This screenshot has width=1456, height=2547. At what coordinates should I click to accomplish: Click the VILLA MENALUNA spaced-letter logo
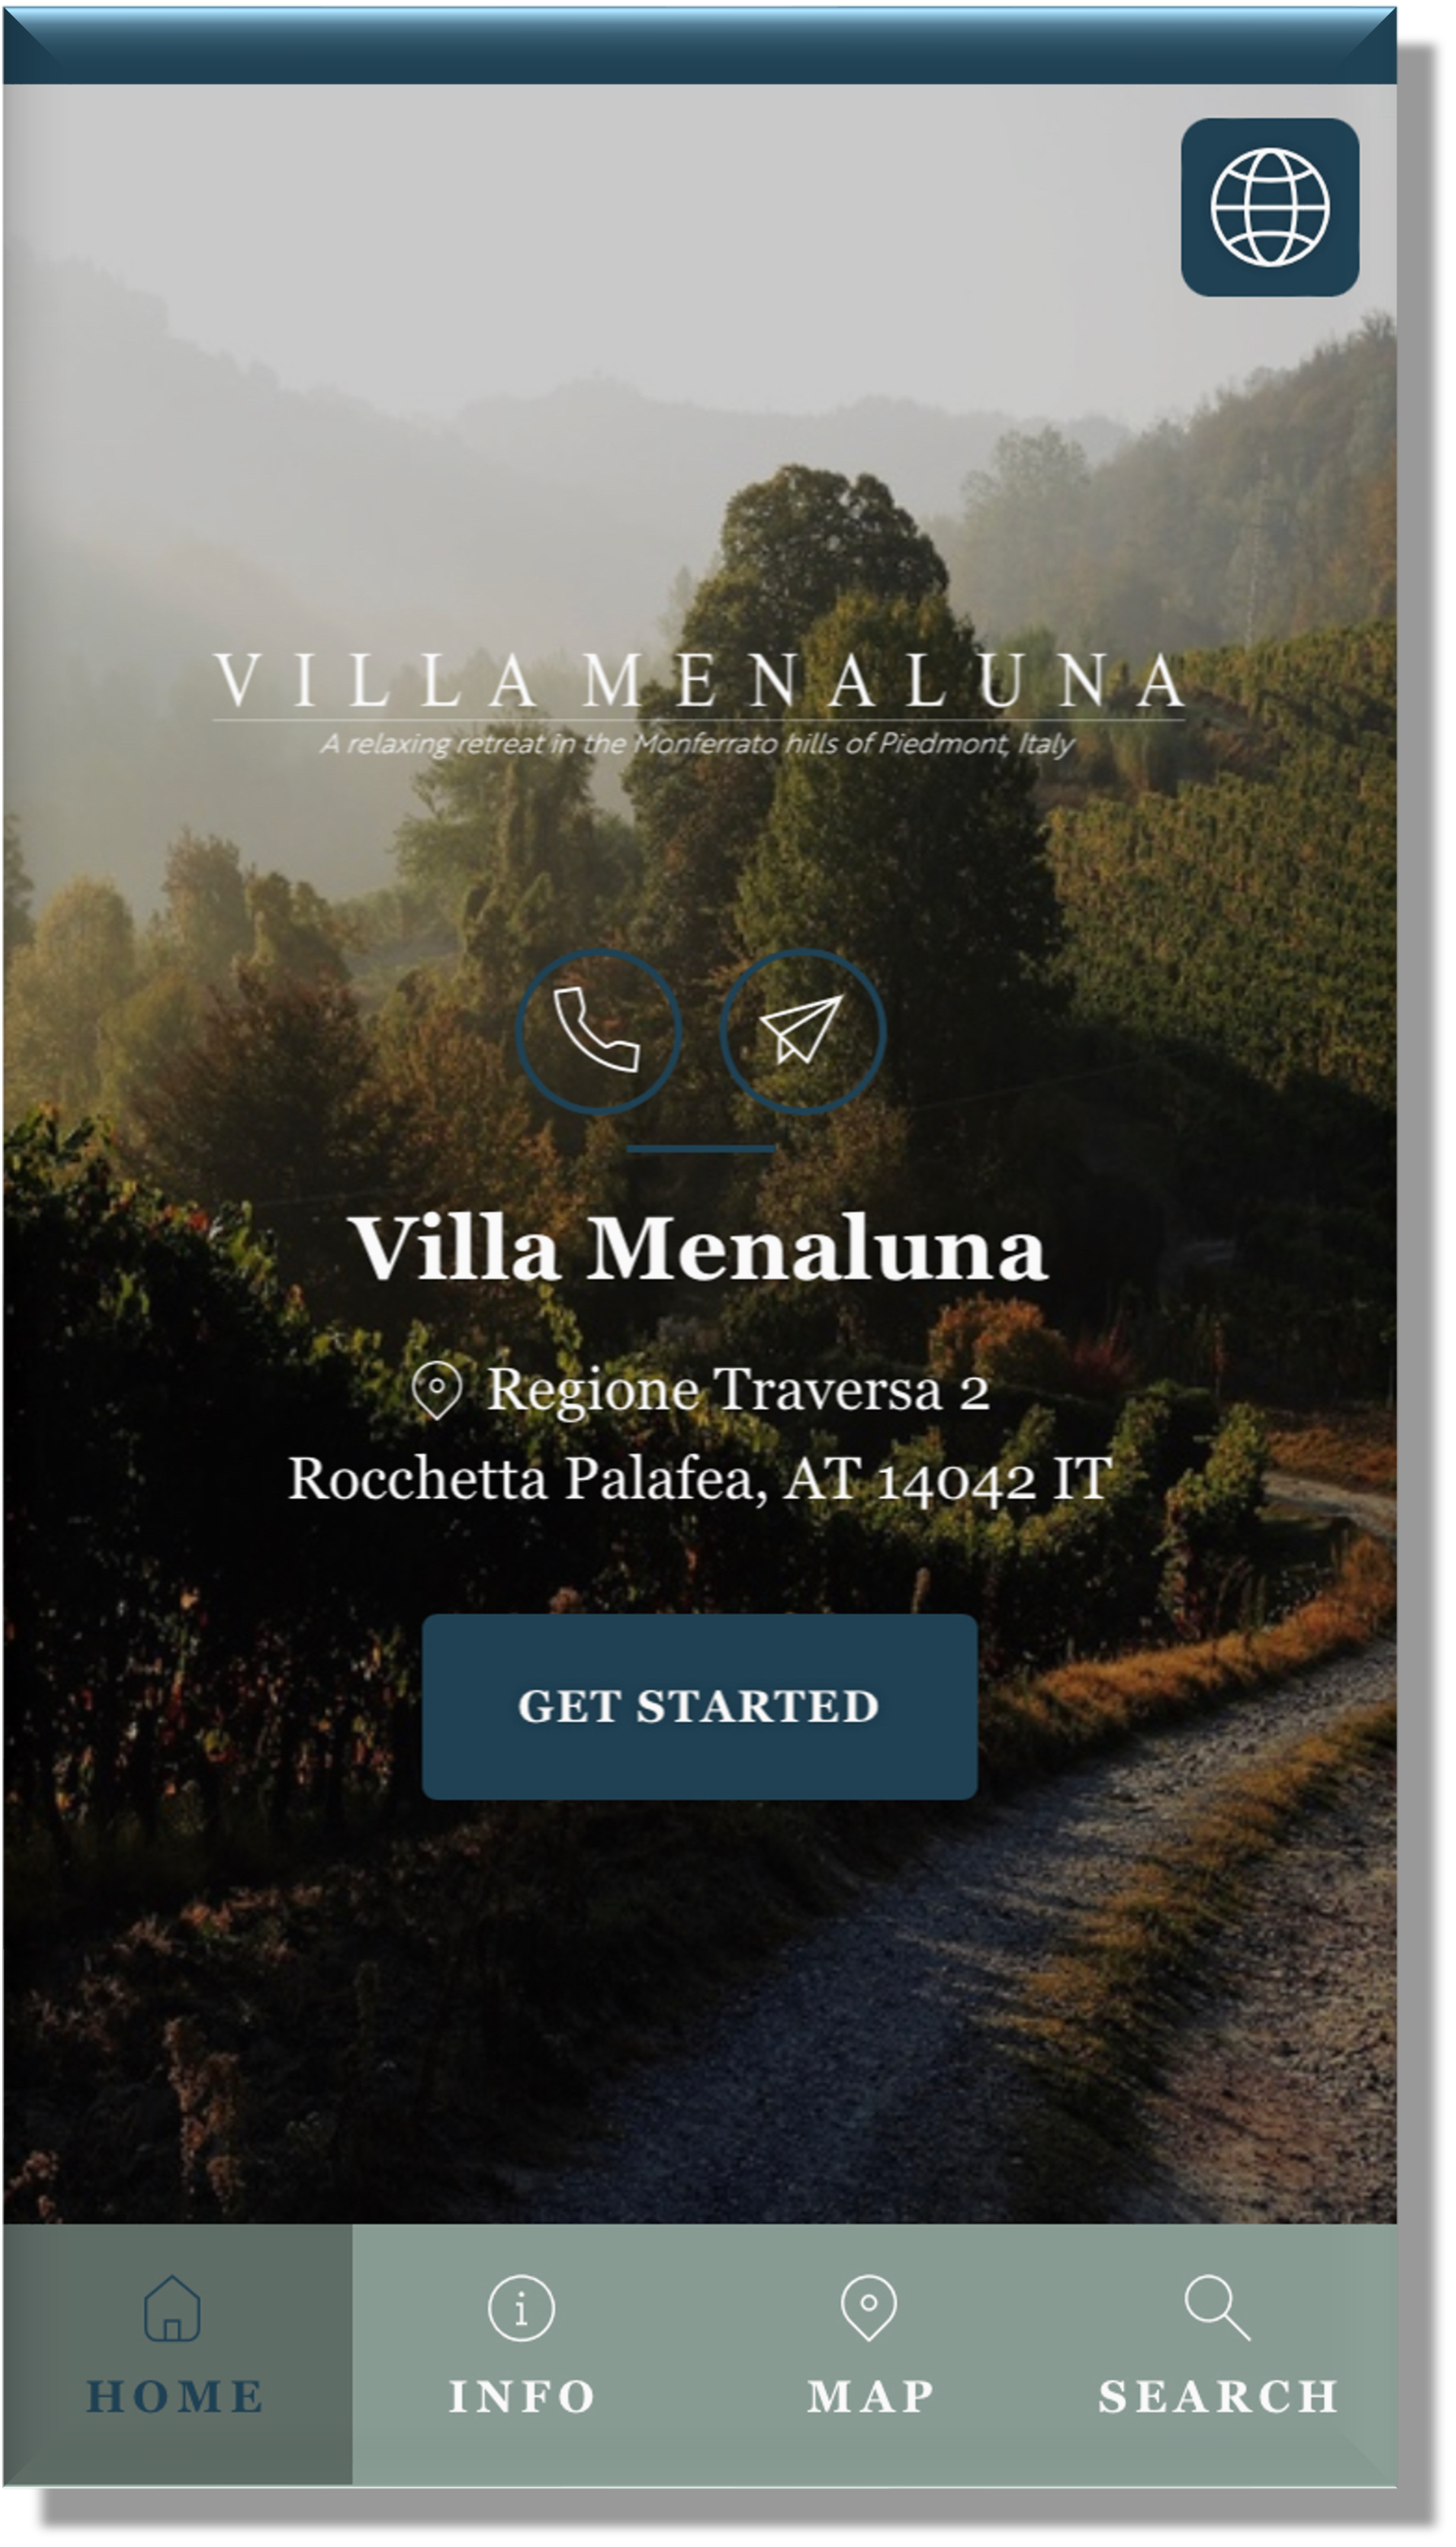coord(699,681)
